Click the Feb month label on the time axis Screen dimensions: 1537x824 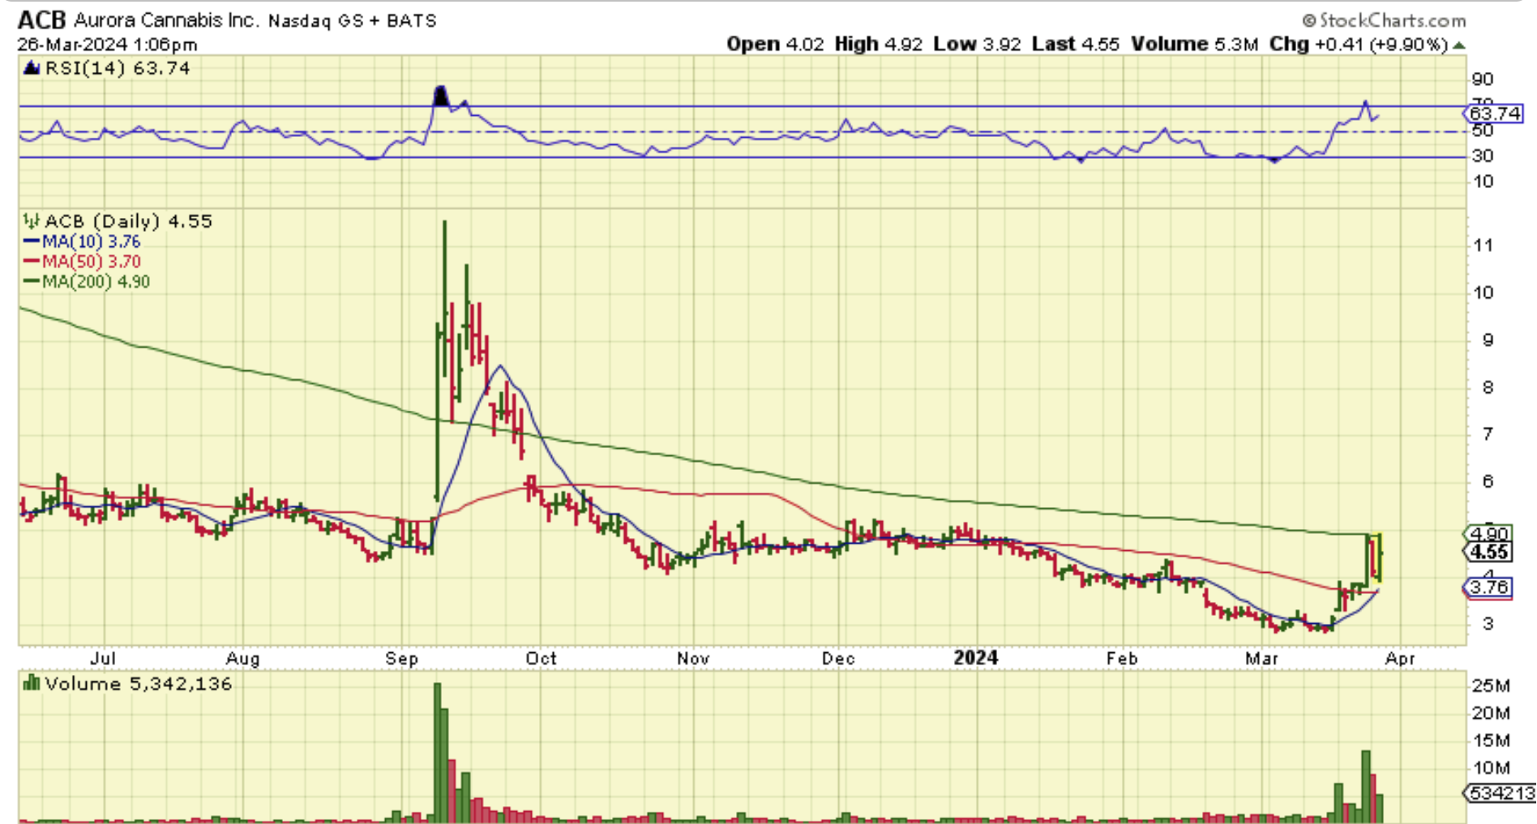(x=1122, y=658)
